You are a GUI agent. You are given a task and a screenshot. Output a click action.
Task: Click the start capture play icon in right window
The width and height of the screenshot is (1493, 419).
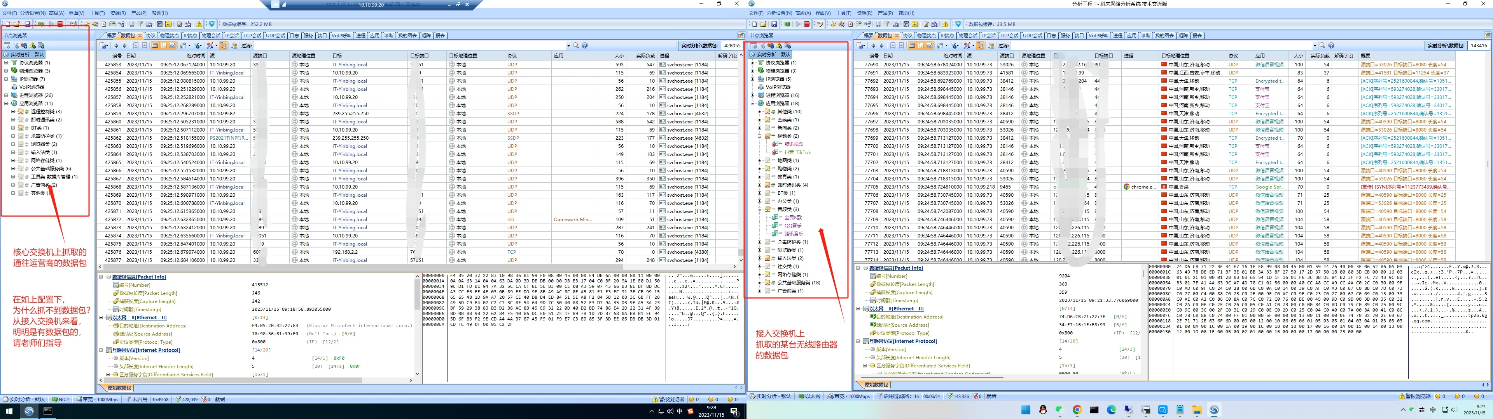[x=798, y=24]
